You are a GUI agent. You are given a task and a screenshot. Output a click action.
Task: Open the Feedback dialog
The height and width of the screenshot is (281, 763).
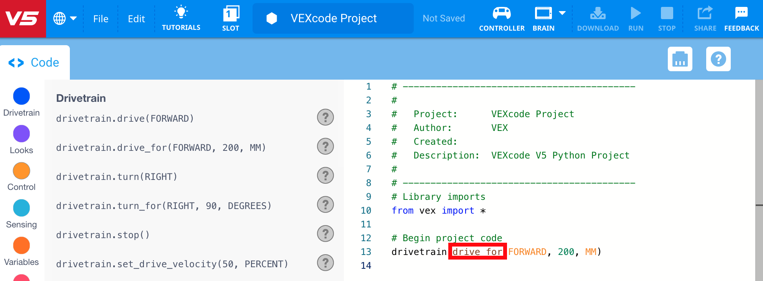741,18
